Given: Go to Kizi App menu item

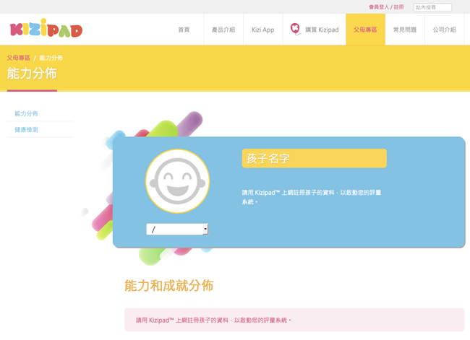Looking at the screenshot, I should tap(263, 30).
